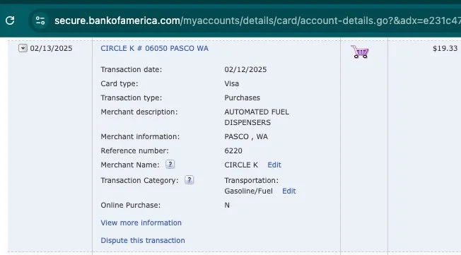Screen dimensions: 461x255
Task: Select the Transaction type label
Action: tap(131, 97)
